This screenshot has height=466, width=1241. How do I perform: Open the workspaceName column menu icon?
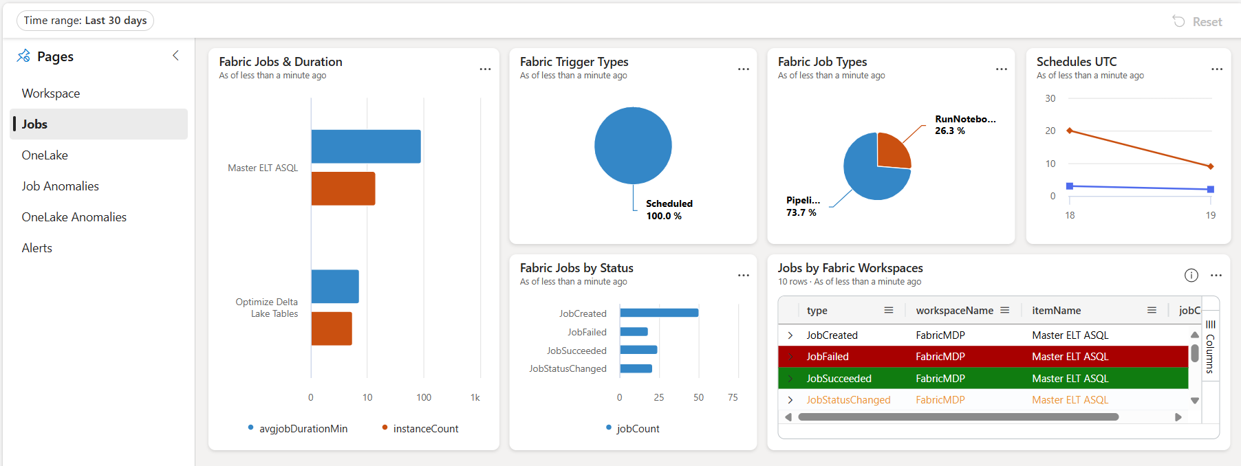[x=1004, y=311]
